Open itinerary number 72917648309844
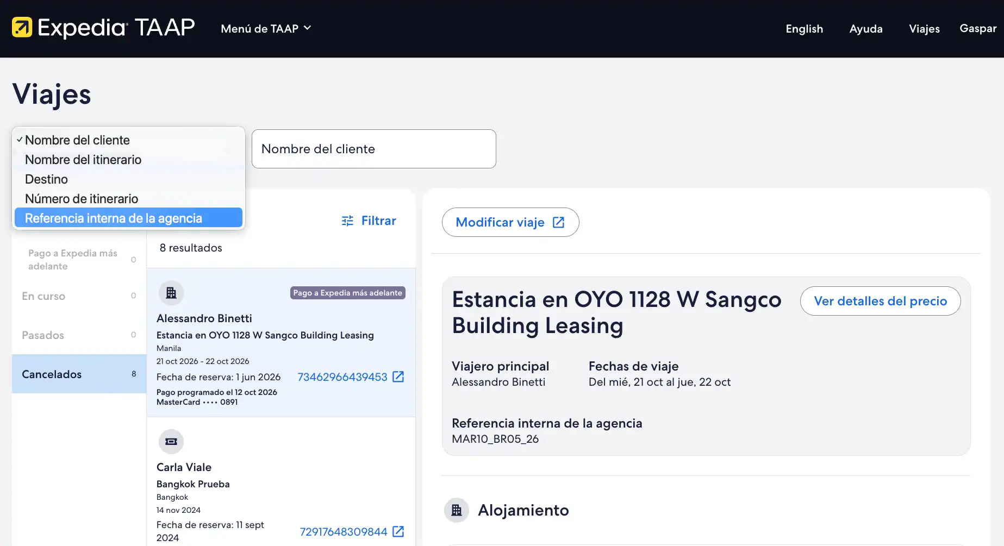Screen dimensions: 1004x546 344,532
